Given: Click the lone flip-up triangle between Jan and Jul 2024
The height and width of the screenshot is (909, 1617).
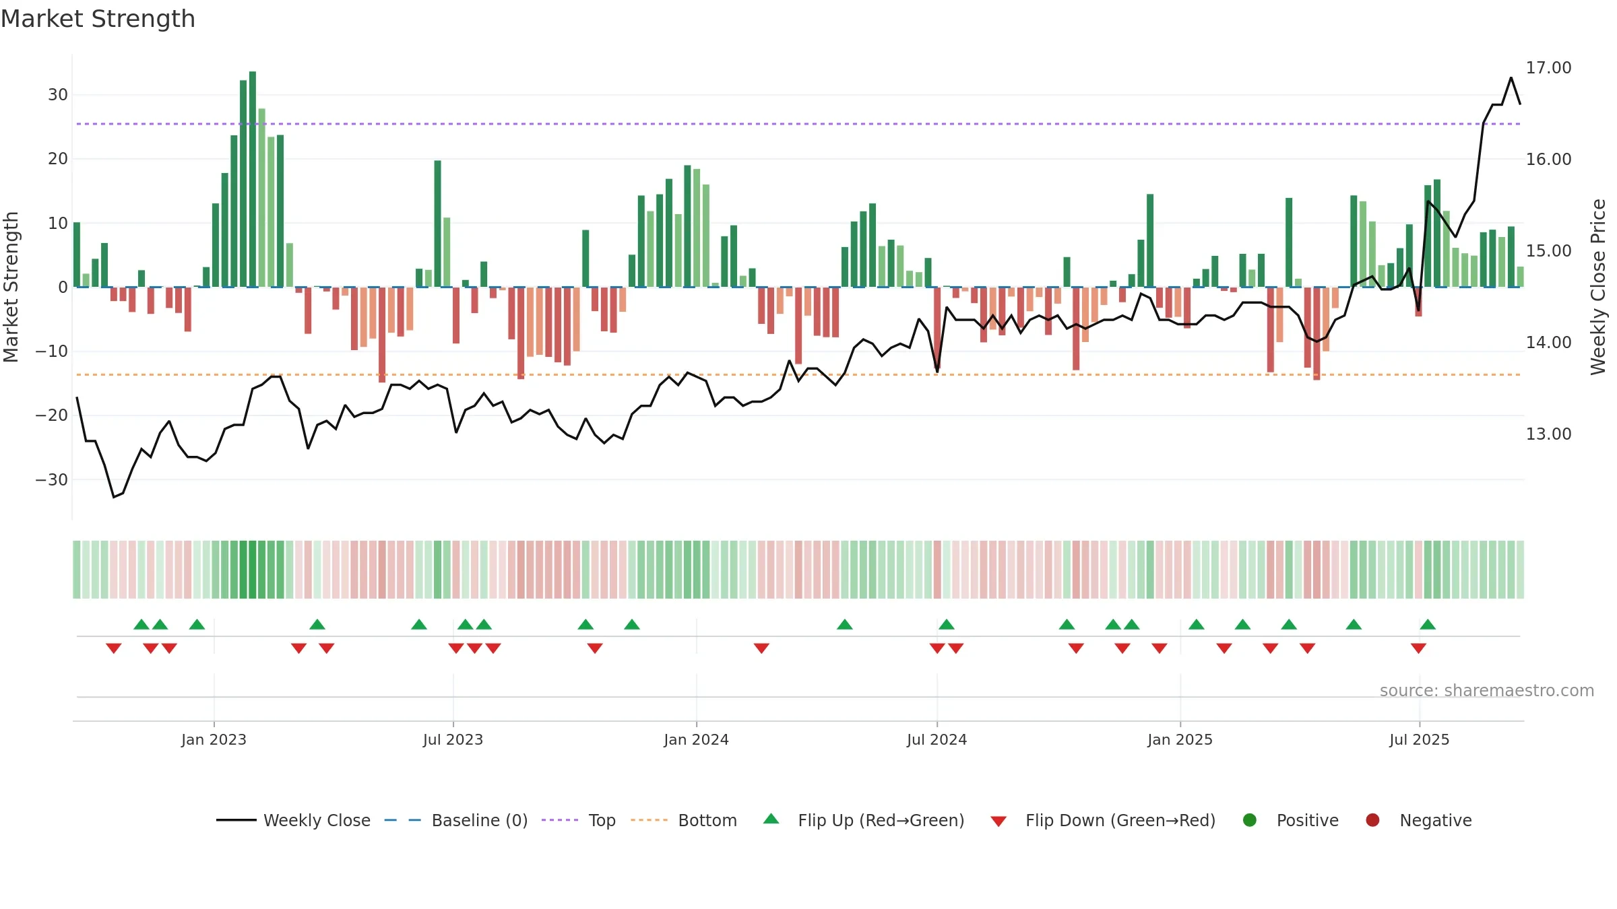Looking at the screenshot, I should pyautogui.click(x=845, y=624).
